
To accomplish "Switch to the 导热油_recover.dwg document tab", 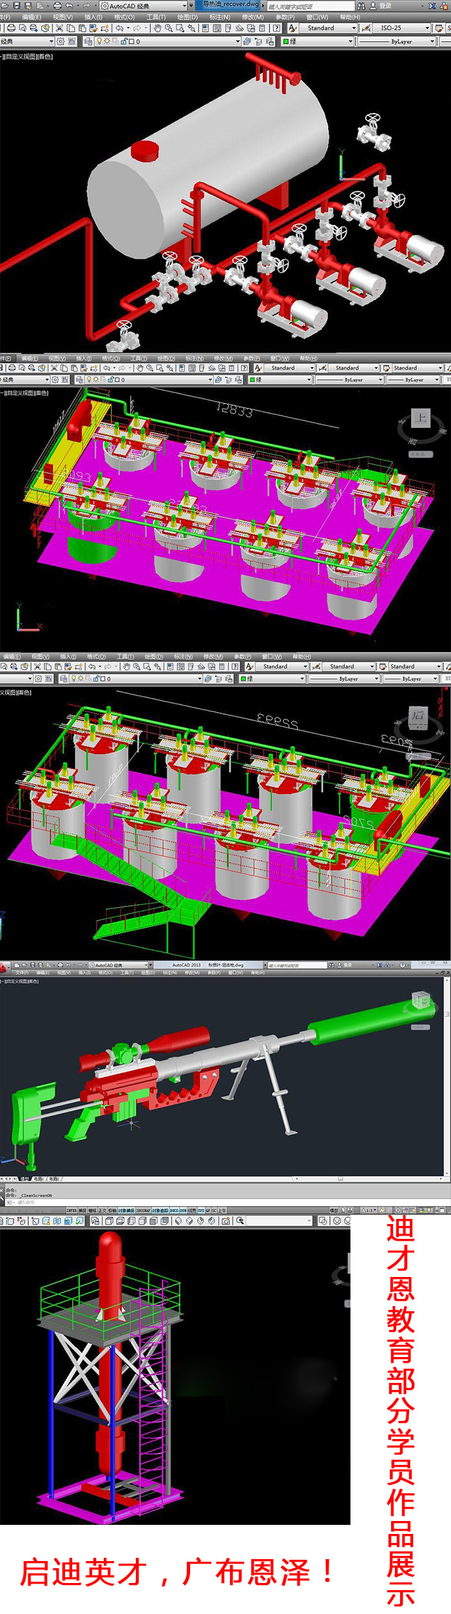I will pyautogui.click(x=230, y=5).
